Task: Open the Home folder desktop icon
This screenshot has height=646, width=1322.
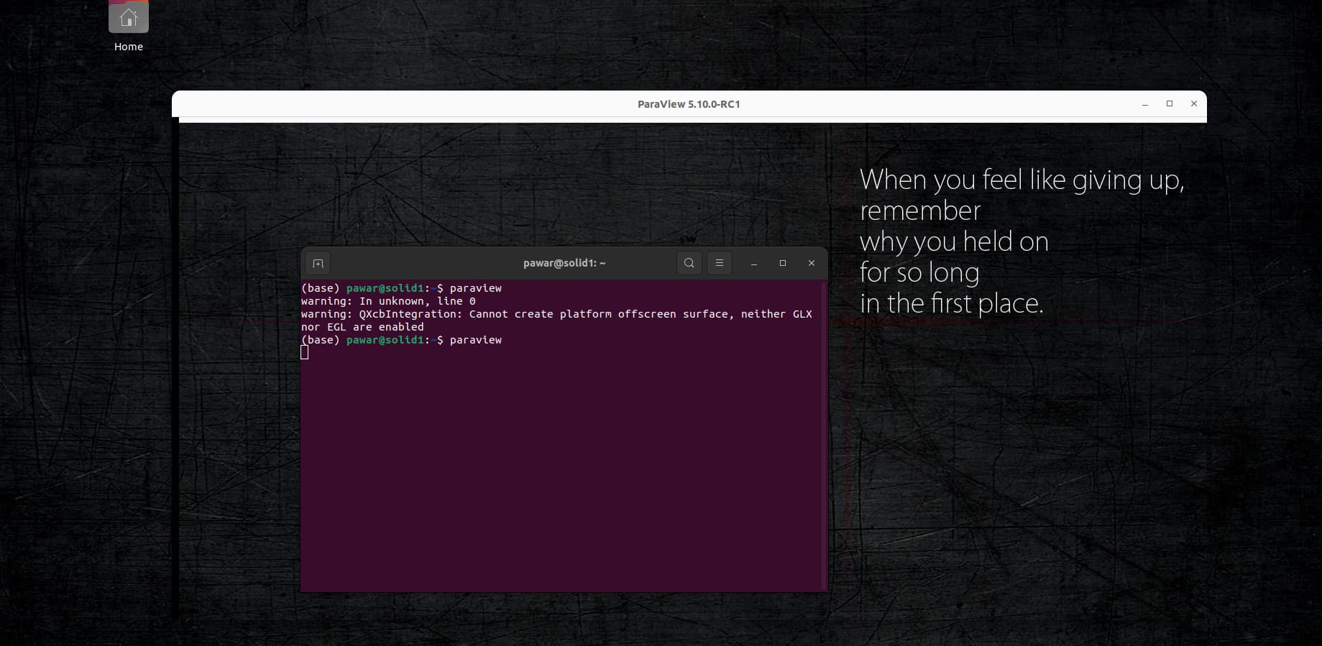Action: coord(128,17)
